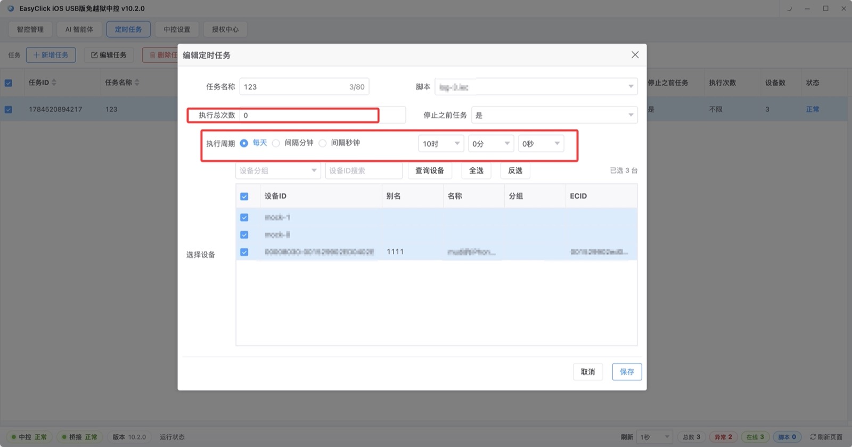Open the 0秒 second dropdown
This screenshot has width=852, height=447.
[541, 144]
